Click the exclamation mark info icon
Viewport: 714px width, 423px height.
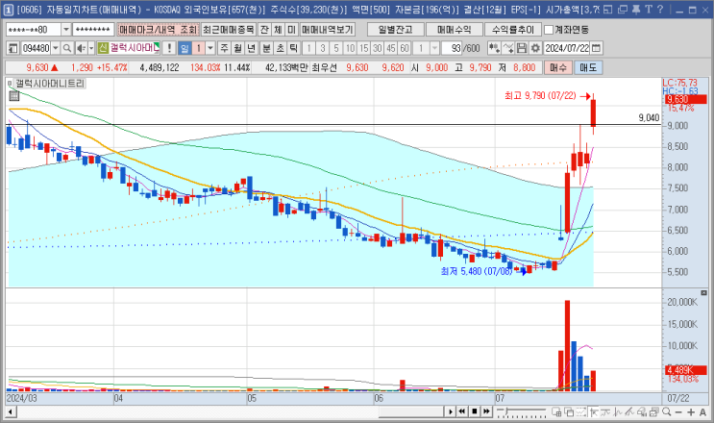pyautogui.click(x=169, y=48)
